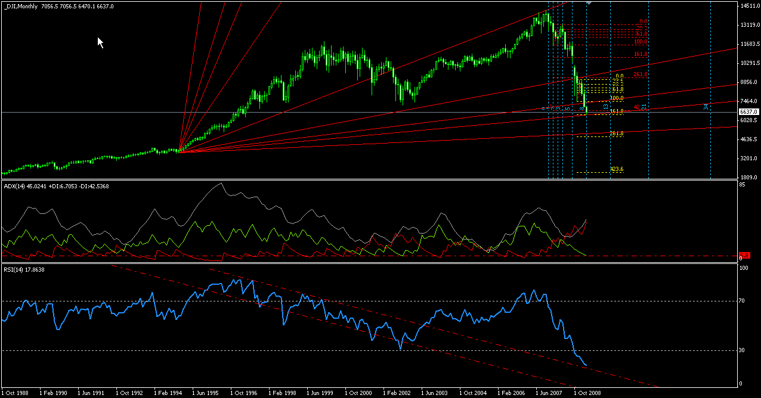Click the 1 Oct 2000 date label
Viewport: 761px width, 398px height.
(358, 393)
